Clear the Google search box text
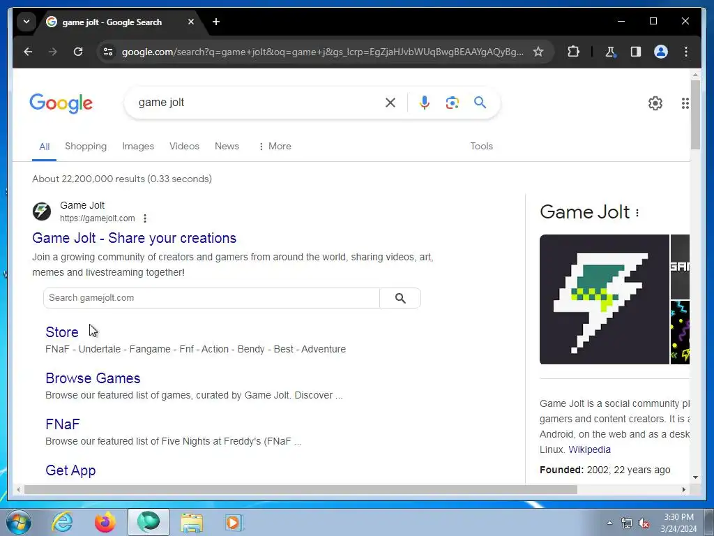This screenshot has width=714, height=536. click(x=390, y=103)
